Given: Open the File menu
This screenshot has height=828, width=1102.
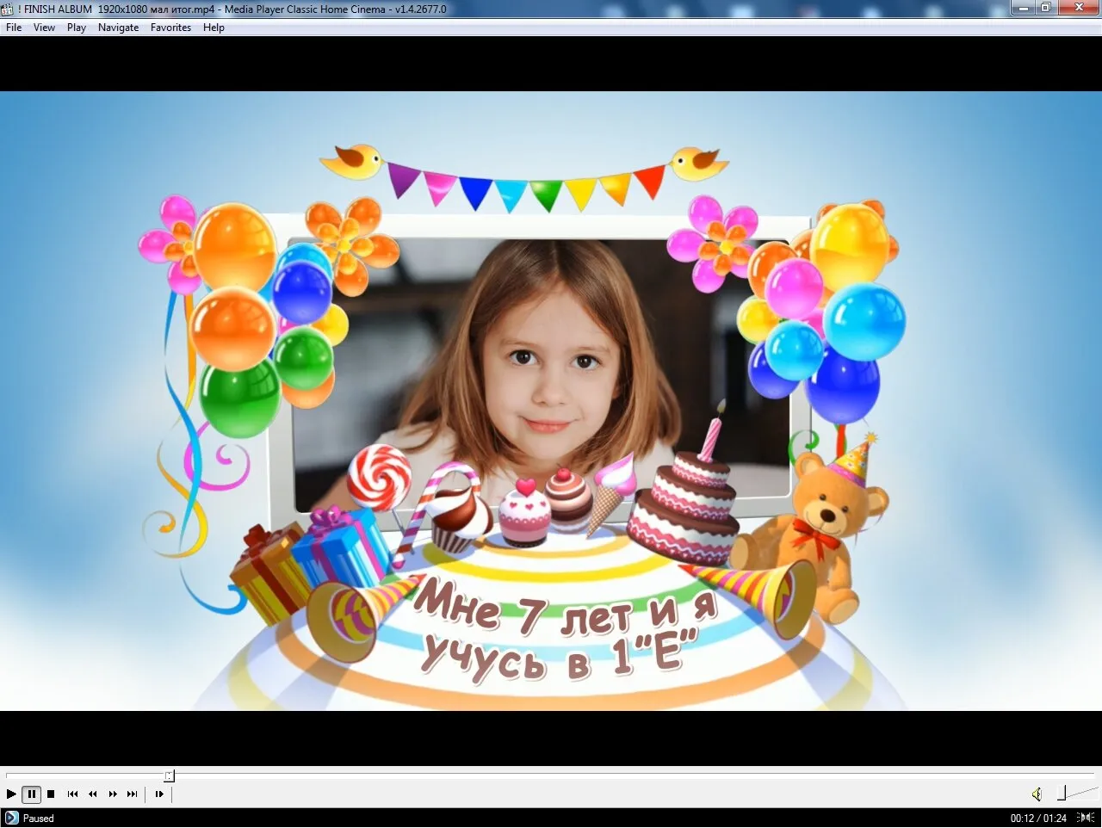Looking at the screenshot, I should [x=14, y=28].
